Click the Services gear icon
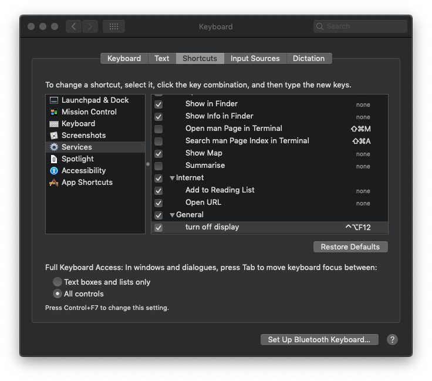 pyautogui.click(x=54, y=147)
